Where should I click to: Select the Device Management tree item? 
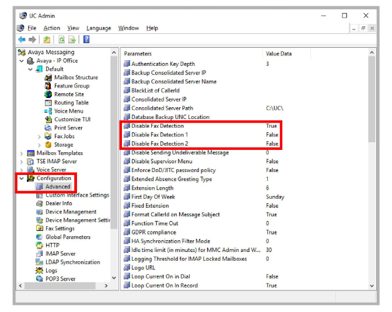tap(71, 212)
